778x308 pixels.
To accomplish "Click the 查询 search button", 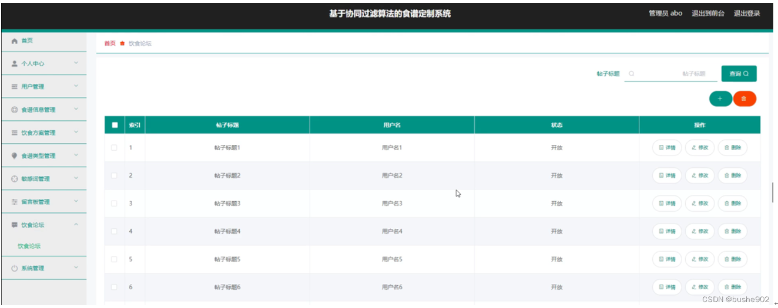I will (x=739, y=74).
